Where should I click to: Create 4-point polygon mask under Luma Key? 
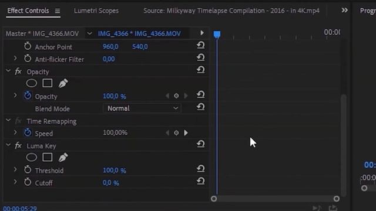47,158
